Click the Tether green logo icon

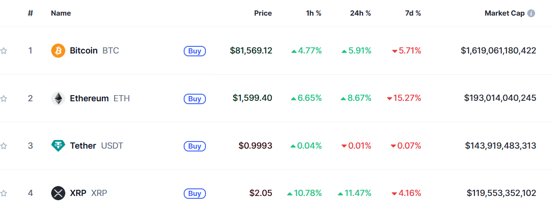58,145
